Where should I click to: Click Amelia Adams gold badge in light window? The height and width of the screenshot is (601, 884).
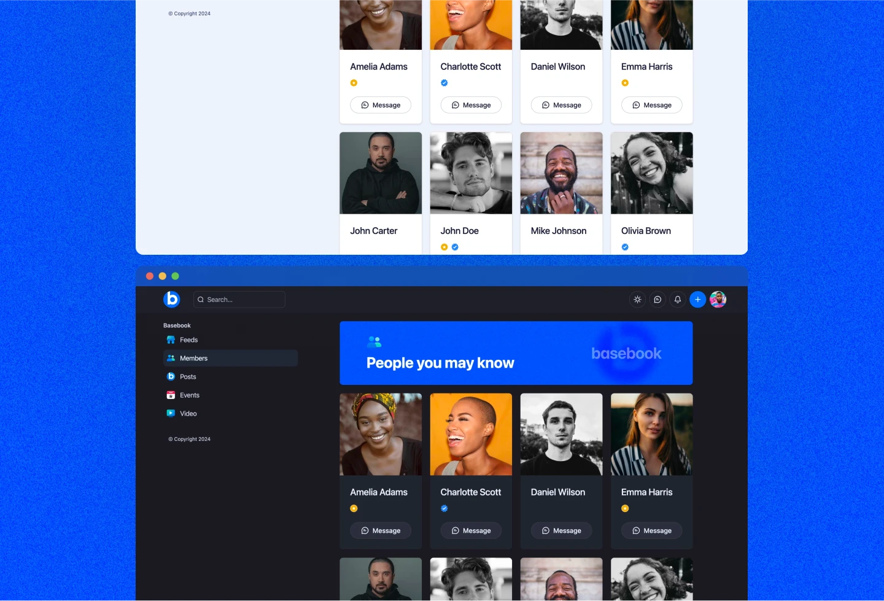click(x=354, y=83)
